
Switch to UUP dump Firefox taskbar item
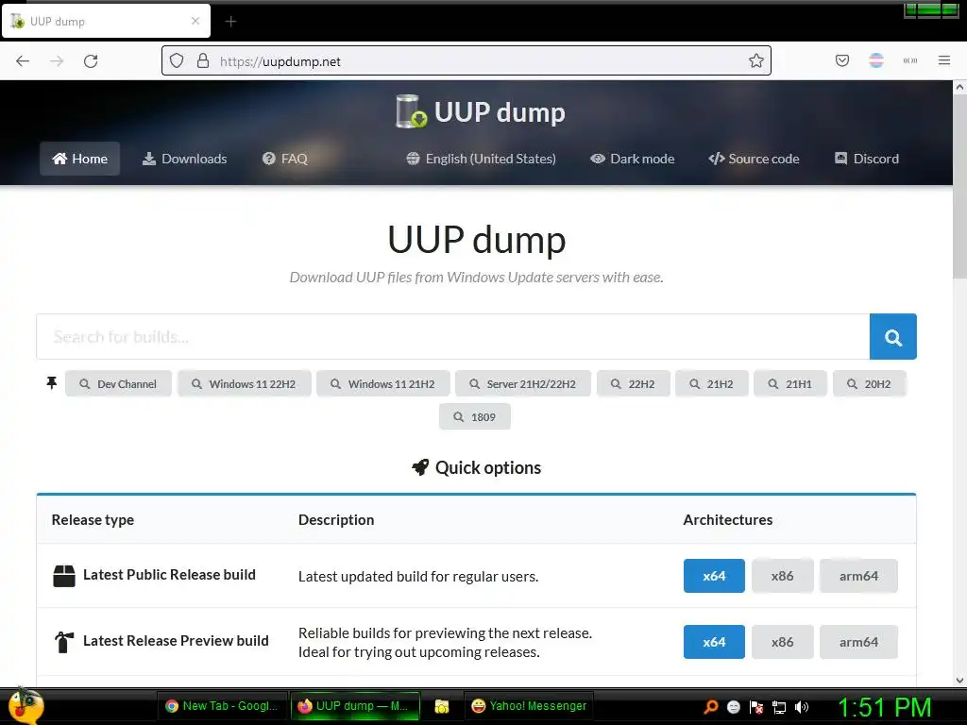pos(355,706)
